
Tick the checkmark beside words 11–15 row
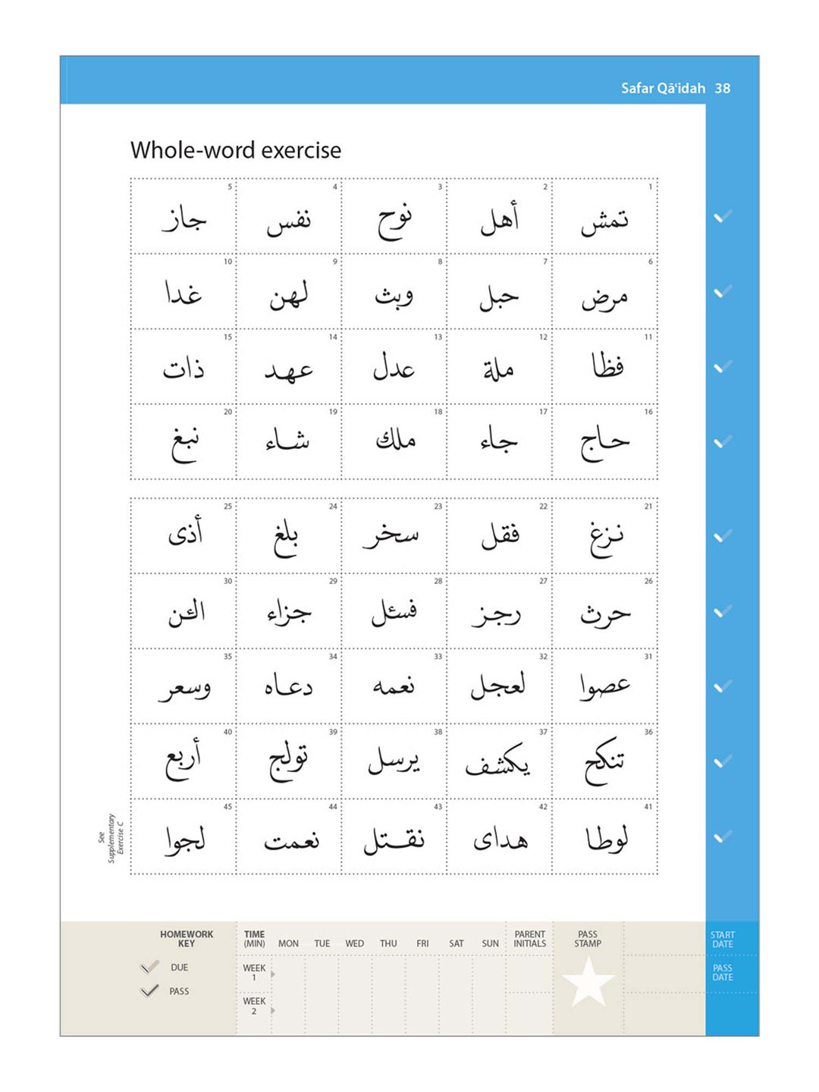[723, 366]
